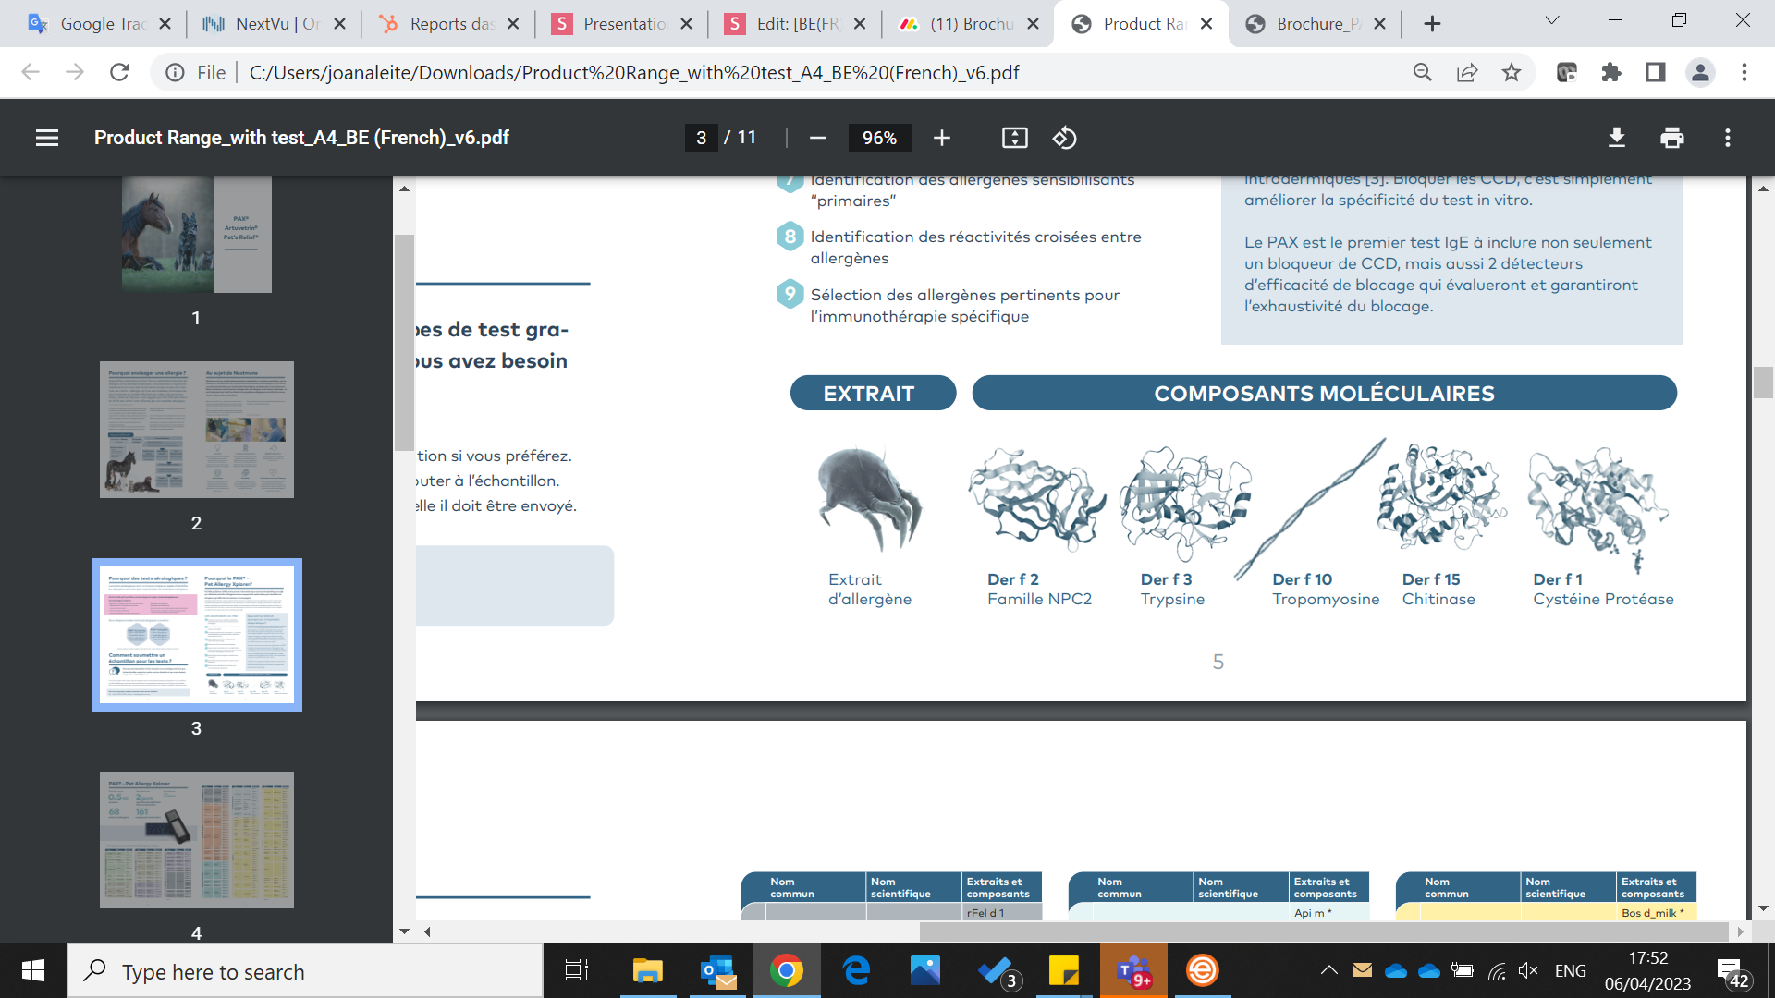Rotate the PDF counterclockwise
This screenshot has width=1775, height=998.
point(1064,138)
